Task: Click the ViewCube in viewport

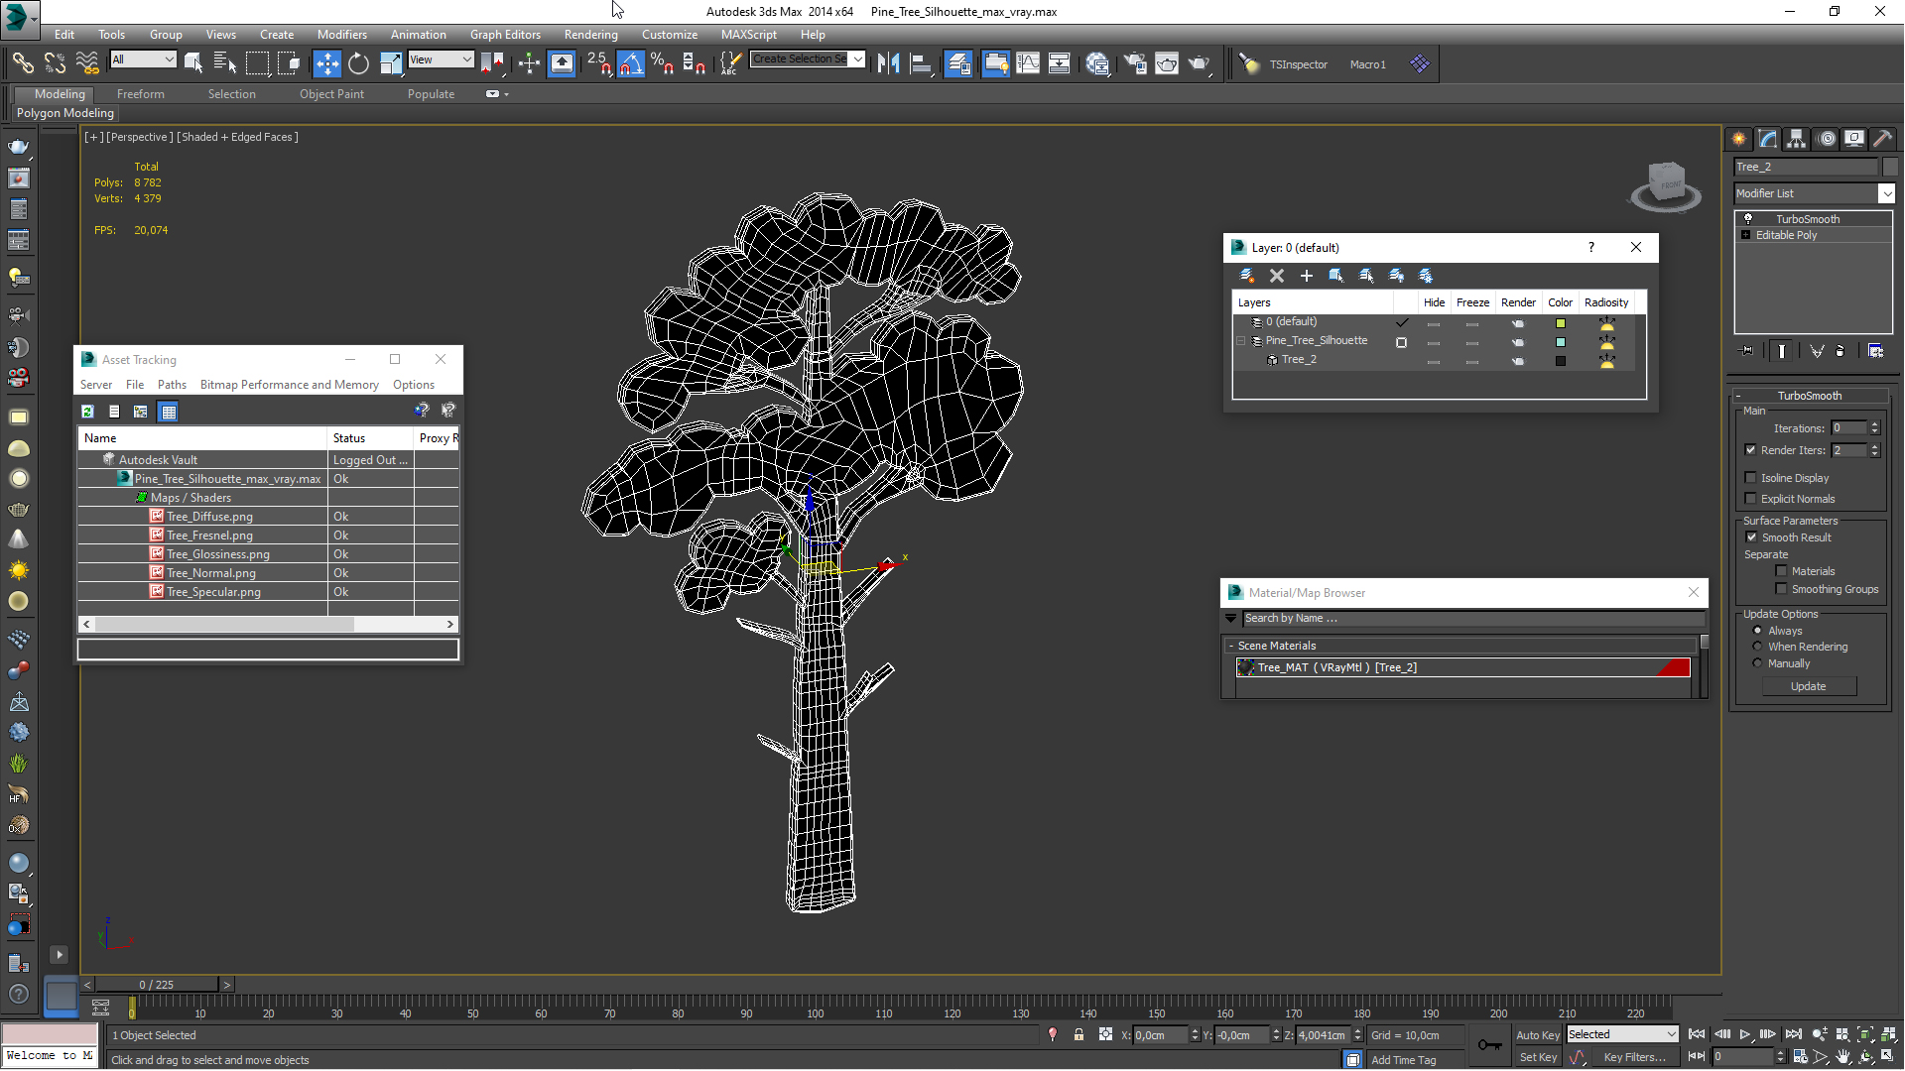Action: pyautogui.click(x=1666, y=186)
